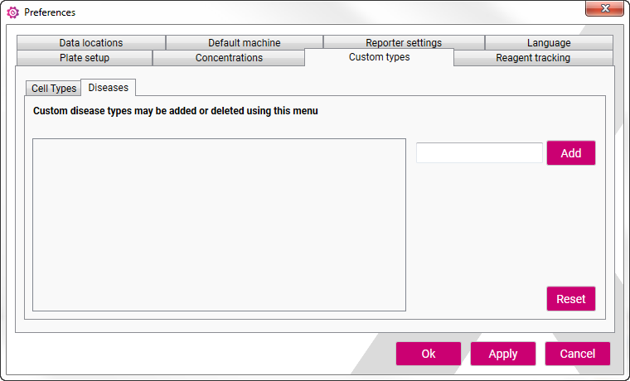Click the Reset button
630x381 pixels.
(x=571, y=299)
